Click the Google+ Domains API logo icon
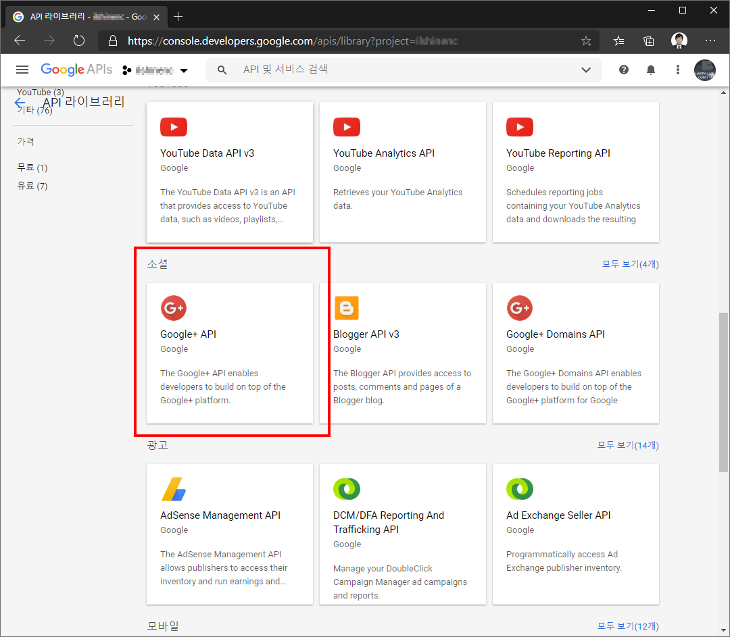730x637 pixels. (520, 308)
